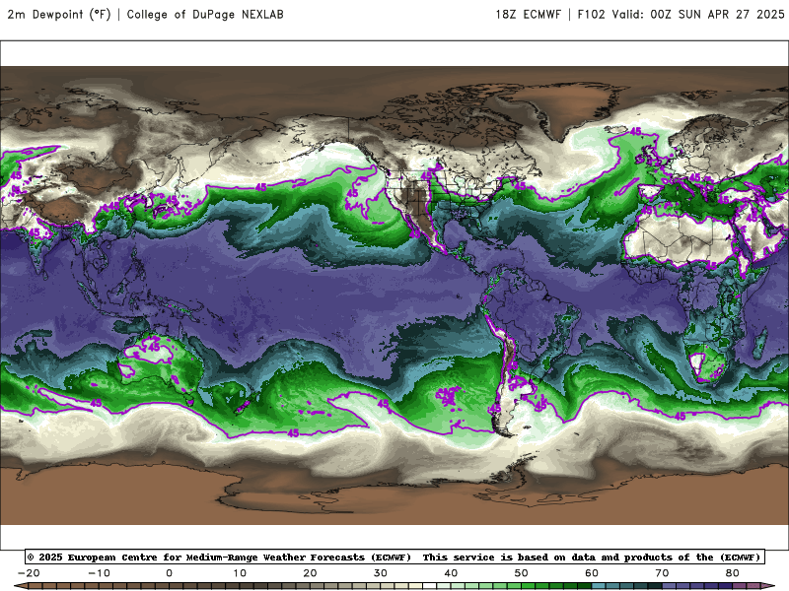Click the "70" color scale label

(x=662, y=573)
